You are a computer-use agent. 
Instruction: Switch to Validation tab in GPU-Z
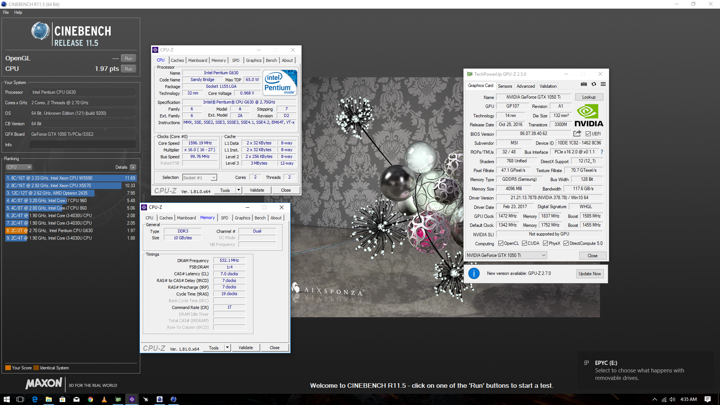(x=548, y=86)
